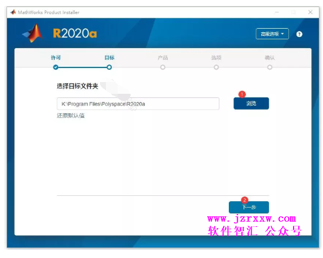Click the help question mark icon
The width and height of the screenshot is (323, 258).
tap(299, 34)
